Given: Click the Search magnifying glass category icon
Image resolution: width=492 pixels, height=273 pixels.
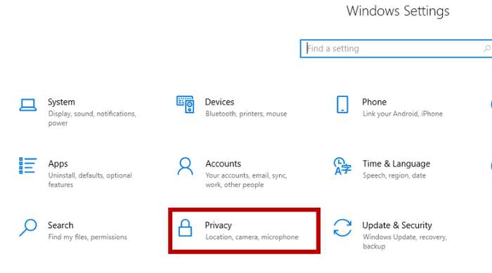Looking at the screenshot, I should pyautogui.click(x=28, y=227).
